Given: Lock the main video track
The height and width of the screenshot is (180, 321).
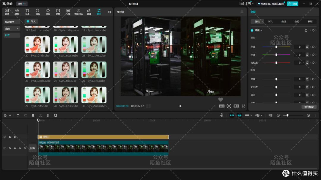Looking at the screenshot, I should [x=10, y=148].
